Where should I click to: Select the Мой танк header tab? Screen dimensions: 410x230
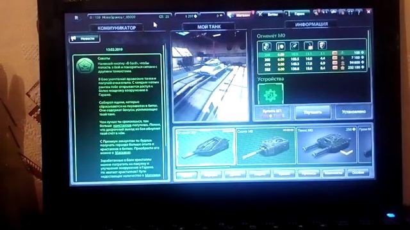209,27
